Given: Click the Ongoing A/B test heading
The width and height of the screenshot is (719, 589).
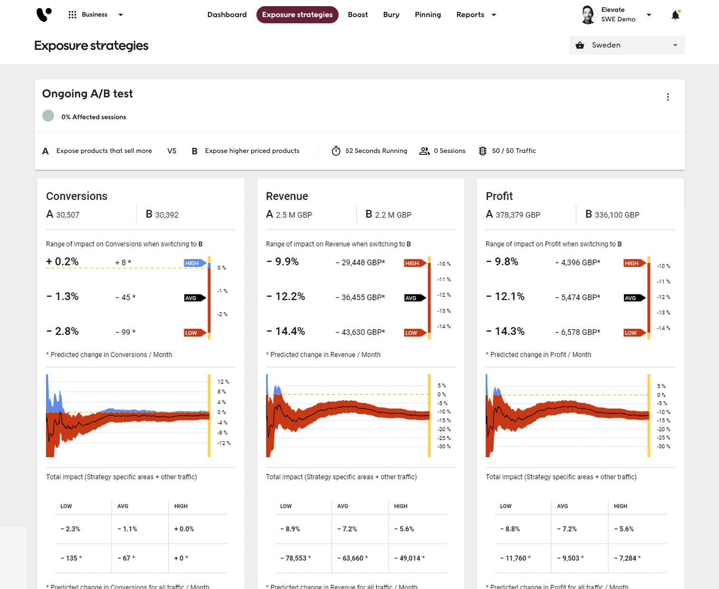Looking at the screenshot, I should (x=87, y=94).
